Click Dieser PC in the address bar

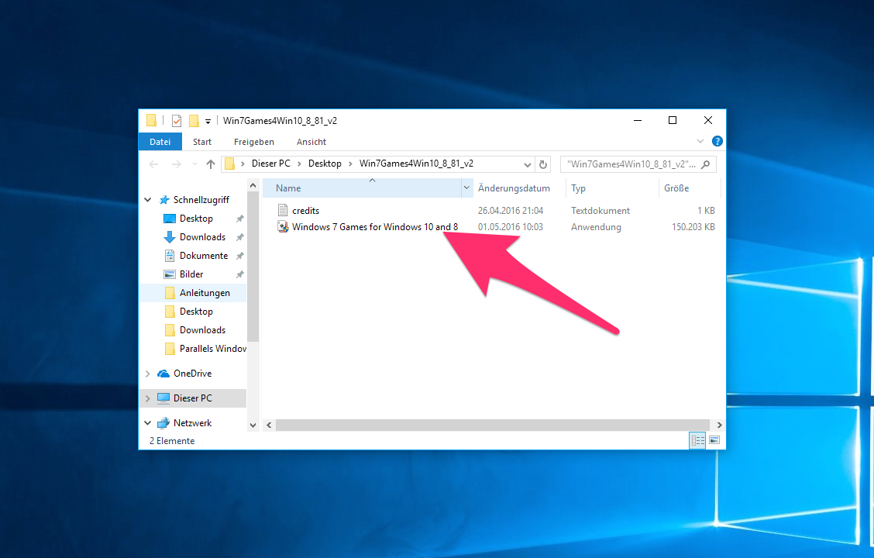271,164
